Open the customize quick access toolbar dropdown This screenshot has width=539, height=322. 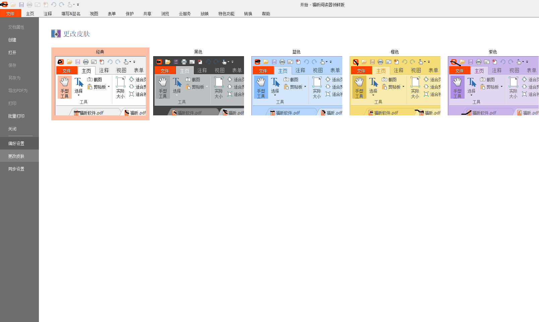(x=78, y=5)
